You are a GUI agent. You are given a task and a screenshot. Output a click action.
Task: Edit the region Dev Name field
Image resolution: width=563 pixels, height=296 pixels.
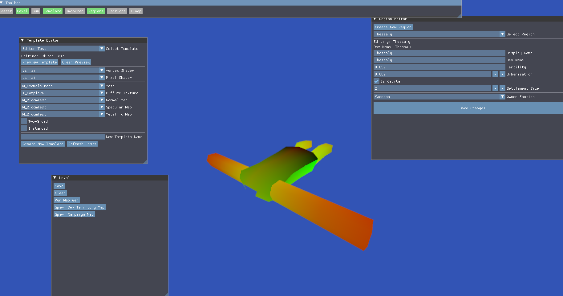pos(439,60)
